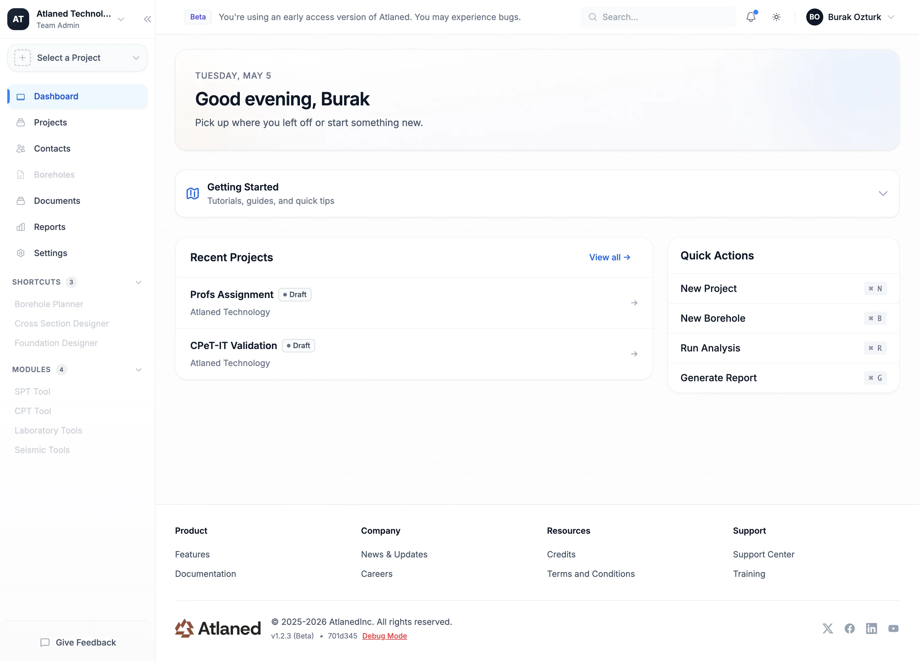919x661 pixels.
Task: Open the YouTube social icon
Action: click(893, 628)
